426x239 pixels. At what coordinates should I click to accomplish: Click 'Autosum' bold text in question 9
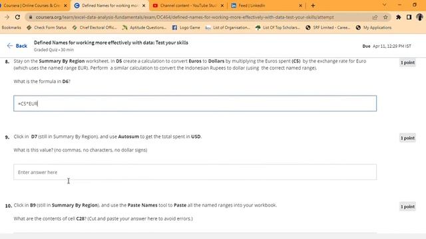pyautogui.click(x=128, y=137)
